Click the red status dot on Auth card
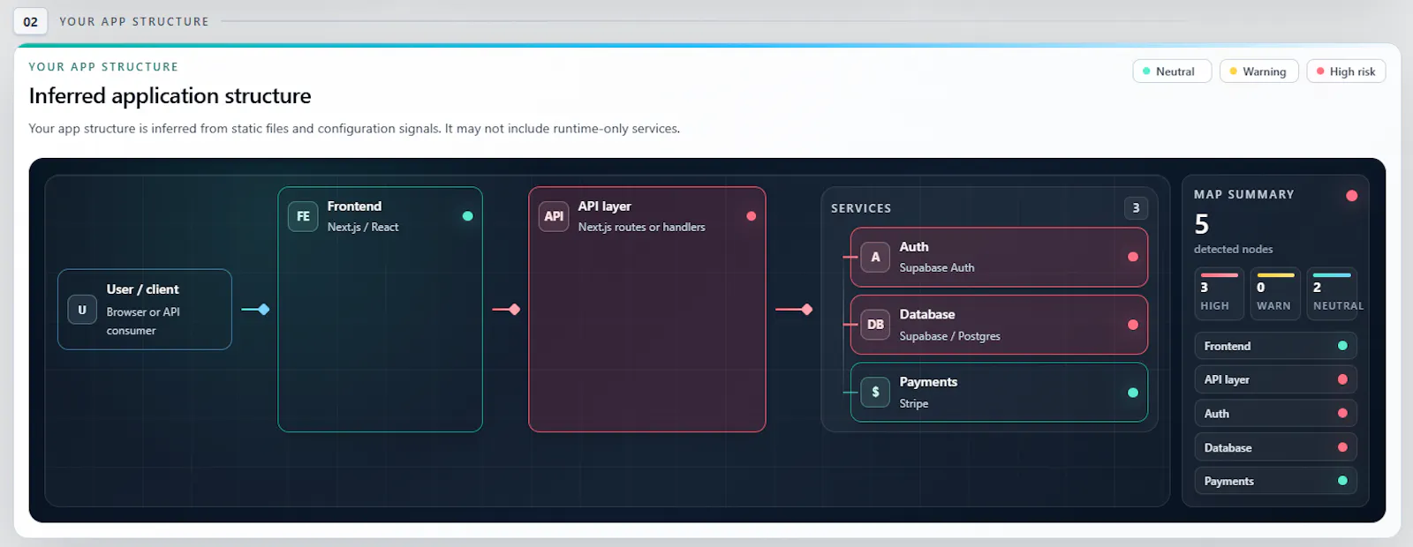This screenshot has width=1413, height=547. tap(1133, 257)
